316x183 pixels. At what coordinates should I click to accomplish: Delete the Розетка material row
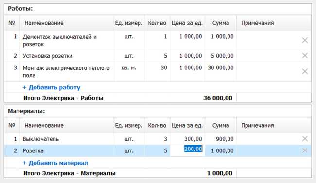point(305,150)
